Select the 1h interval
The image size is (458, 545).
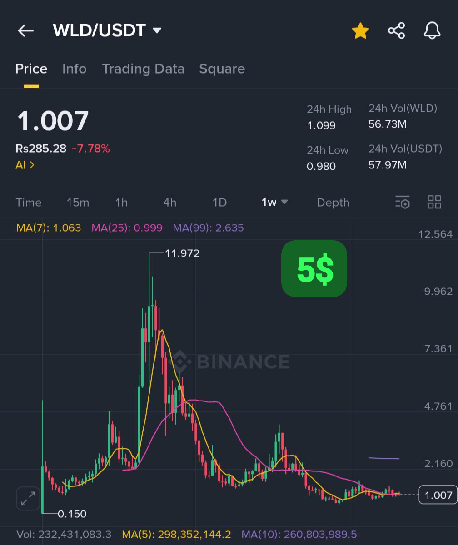[x=121, y=203]
